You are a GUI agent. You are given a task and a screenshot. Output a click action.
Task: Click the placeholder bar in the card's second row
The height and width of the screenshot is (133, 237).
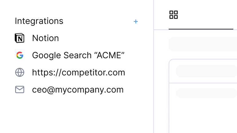[x=206, y=93]
